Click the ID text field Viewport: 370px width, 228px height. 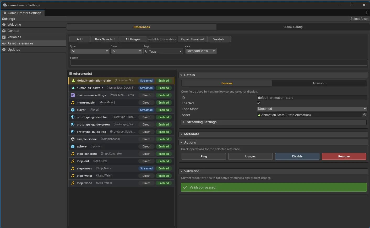[312, 98]
